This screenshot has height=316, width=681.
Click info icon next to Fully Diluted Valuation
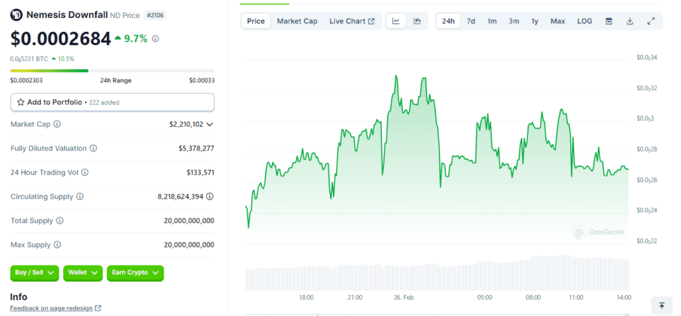coord(93,149)
